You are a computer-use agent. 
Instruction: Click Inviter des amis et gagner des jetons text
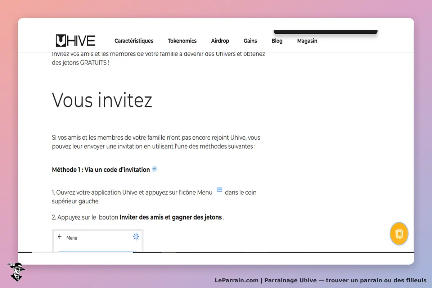tap(171, 217)
